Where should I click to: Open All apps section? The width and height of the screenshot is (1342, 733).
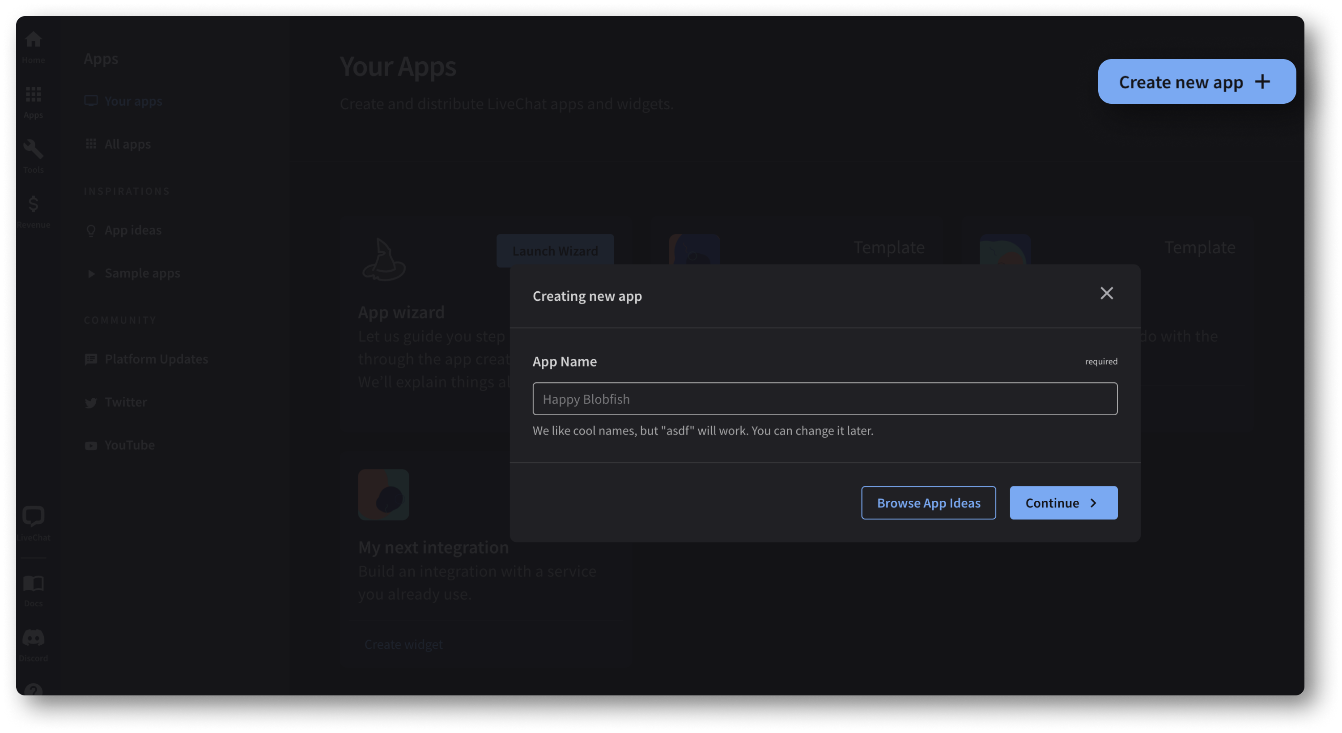127,143
